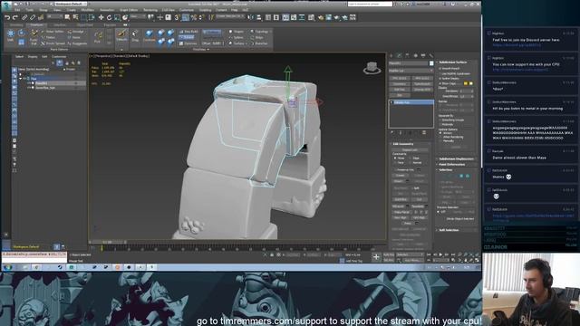Select When Rendering update option
This screenshot has width=580, height=326.
pos(440,137)
